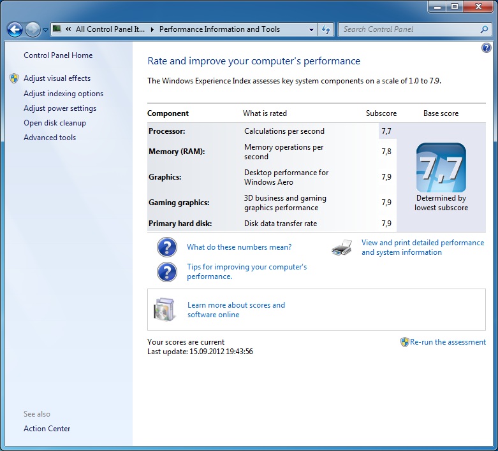Open the recent pages dropdown beside navigation arrows
Image resolution: width=498 pixels, height=451 pixels.
click(x=45, y=30)
